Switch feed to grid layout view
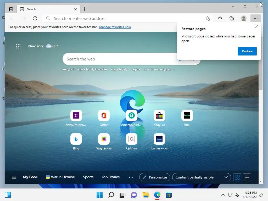268x201 pixels. (x=237, y=177)
